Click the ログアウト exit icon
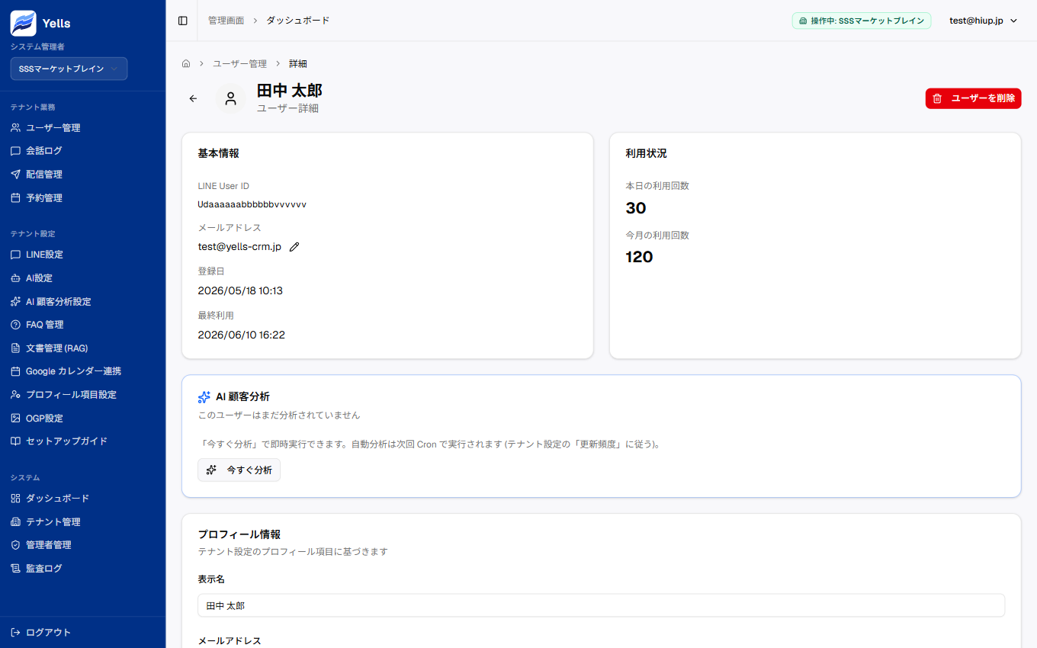1037x648 pixels. [15, 633]
